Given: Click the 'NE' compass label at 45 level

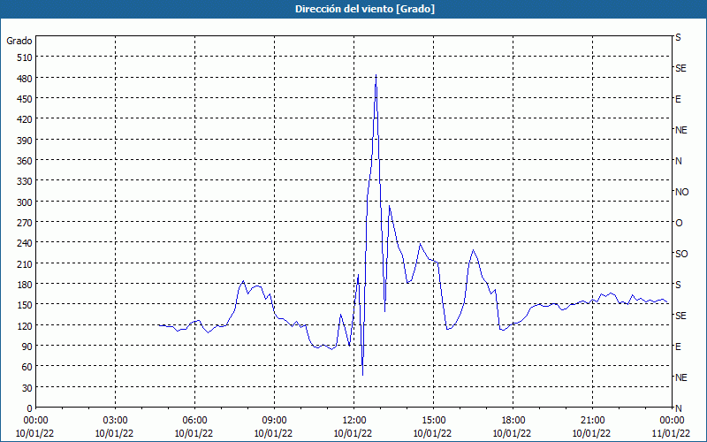Looking at the screenshot, I should [680, 377].
